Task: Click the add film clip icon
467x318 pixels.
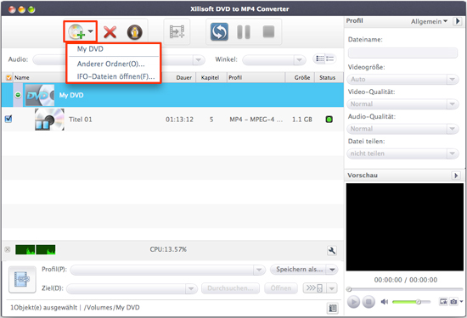Action: 177,32
